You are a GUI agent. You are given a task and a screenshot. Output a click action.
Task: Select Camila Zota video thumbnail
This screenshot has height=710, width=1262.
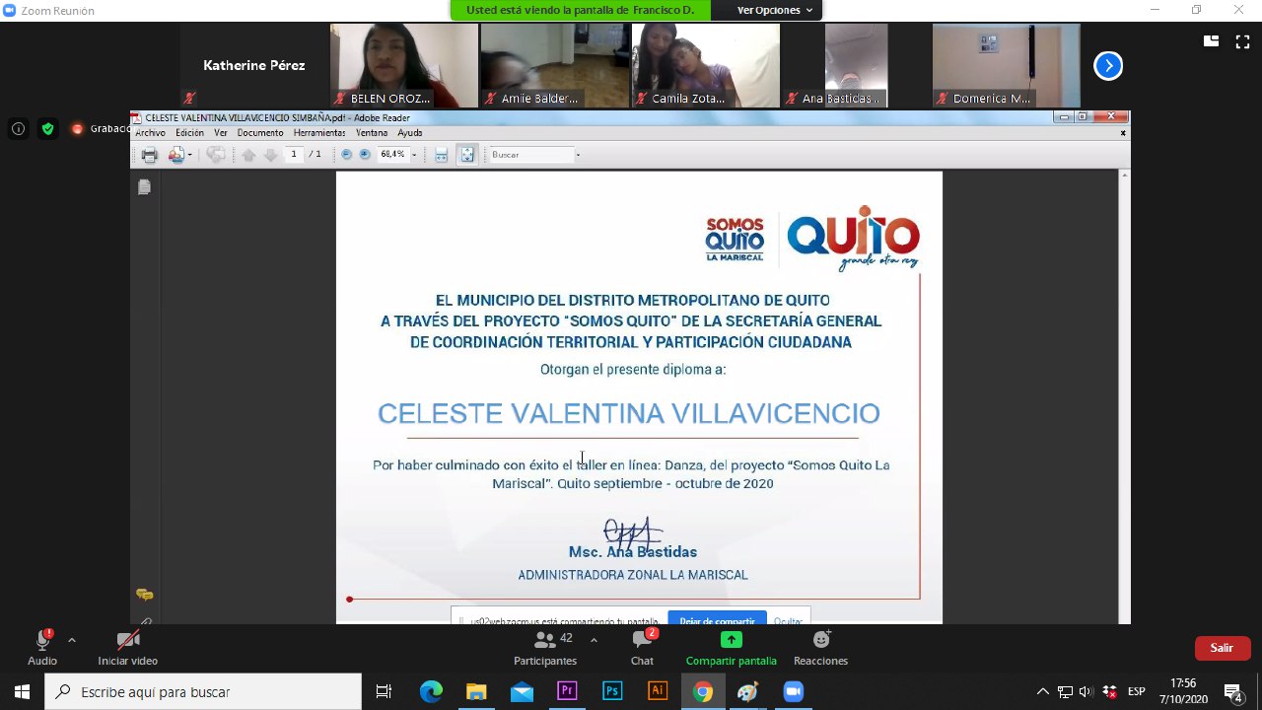point(706,65)
